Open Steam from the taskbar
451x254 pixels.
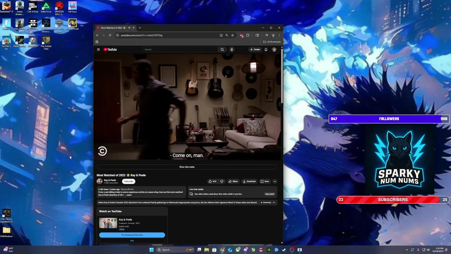[x=284, y=250]
